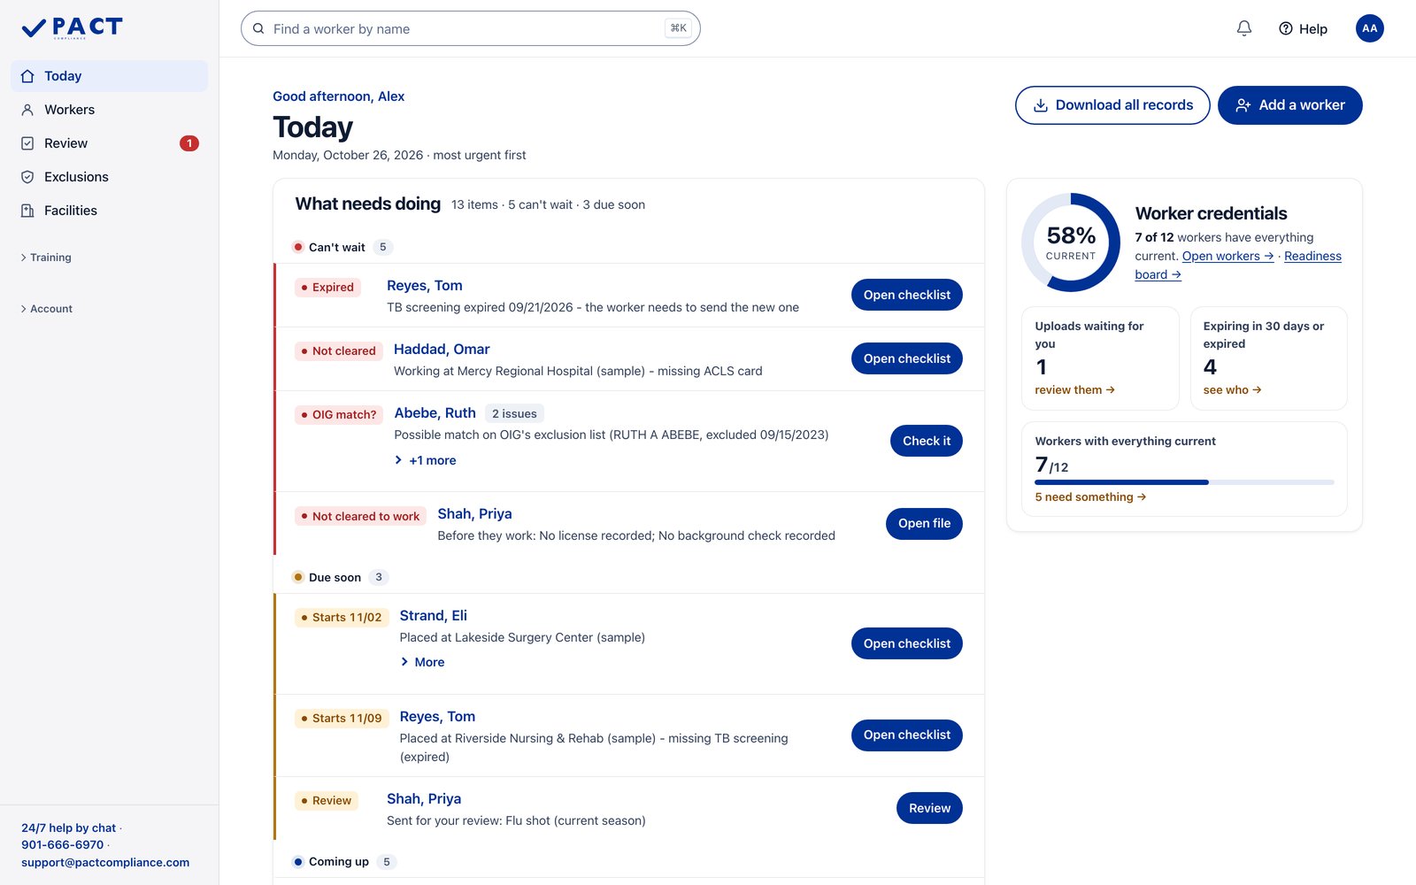
Task: Click the PACT logo checkmark
Action: pos(34,29)
